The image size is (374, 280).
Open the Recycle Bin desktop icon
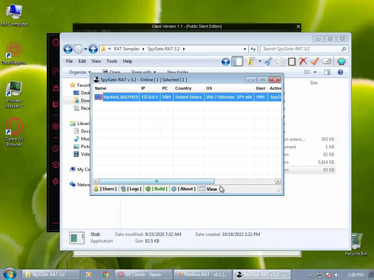pyautogui.click(x=356, y=244)
